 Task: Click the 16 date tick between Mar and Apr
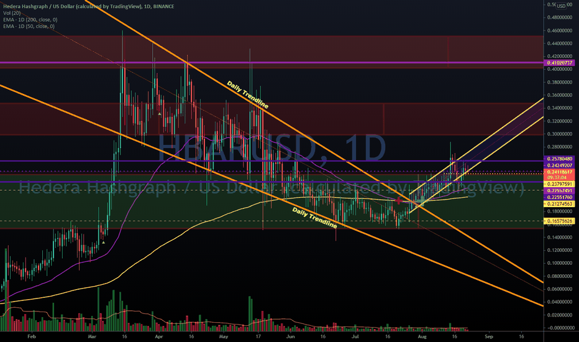(x=124, y=337)
